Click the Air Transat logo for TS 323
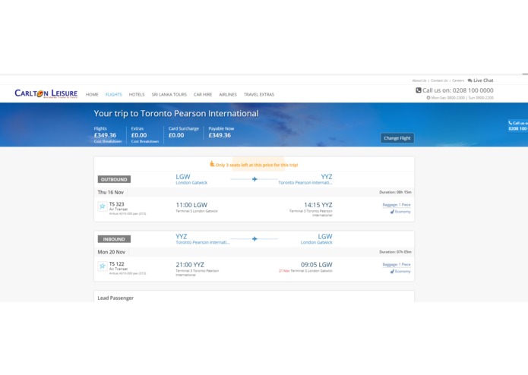Viewport: 528px width, 375px height. click(x=103, y=206)
